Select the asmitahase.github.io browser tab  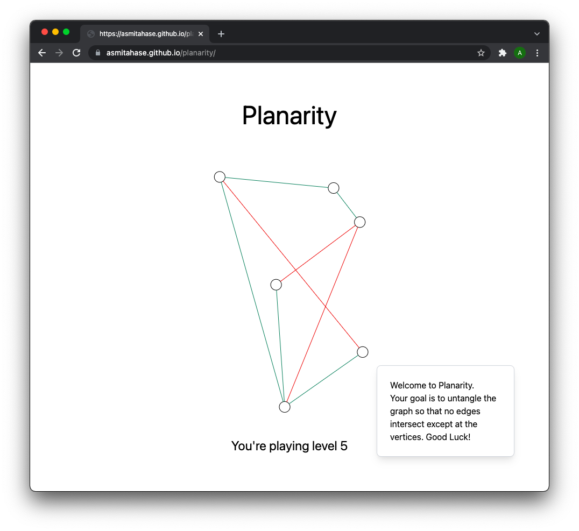(x=145, y=34)
